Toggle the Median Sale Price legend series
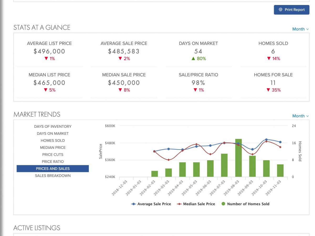Viewport: 315px width, 236px height. pos(196,204)
